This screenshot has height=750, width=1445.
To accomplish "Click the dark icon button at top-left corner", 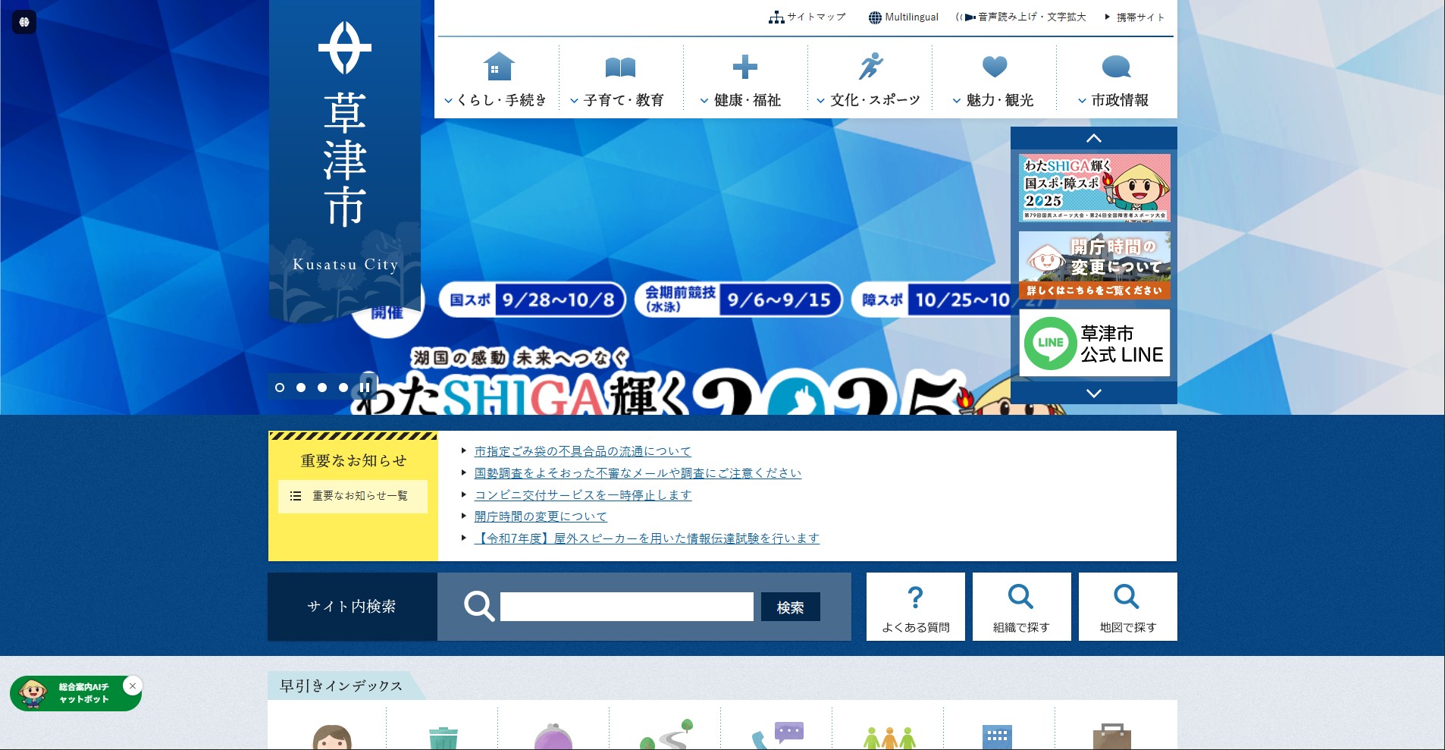I will coord(24,22).
